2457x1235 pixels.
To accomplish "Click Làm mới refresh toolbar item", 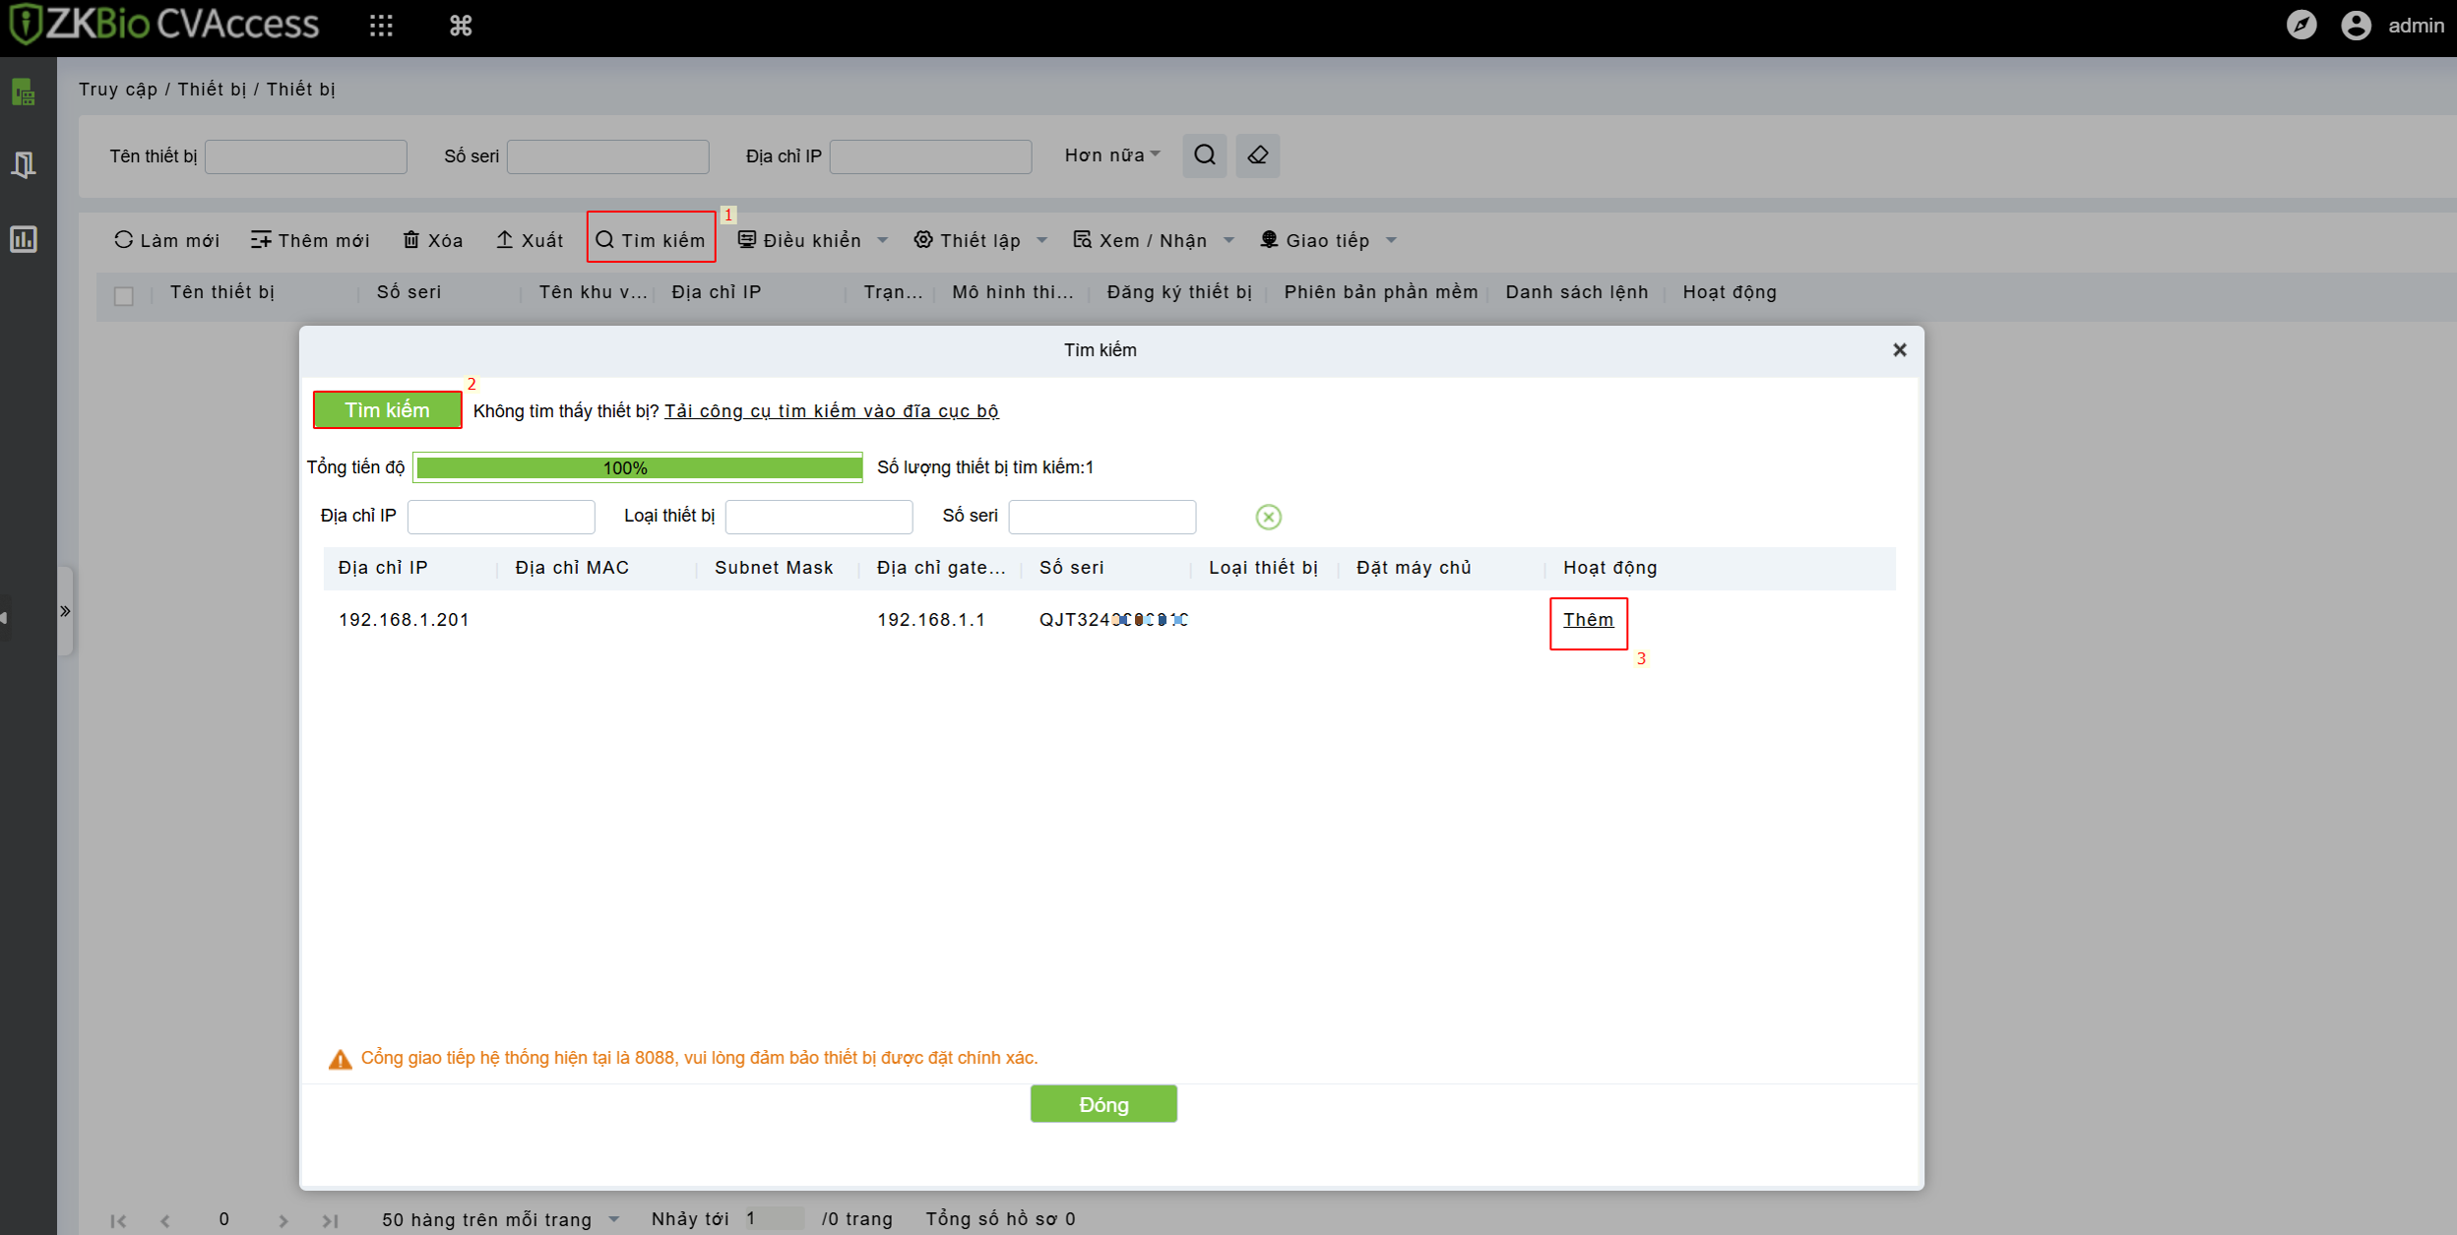I will click(x=166, y=240).
